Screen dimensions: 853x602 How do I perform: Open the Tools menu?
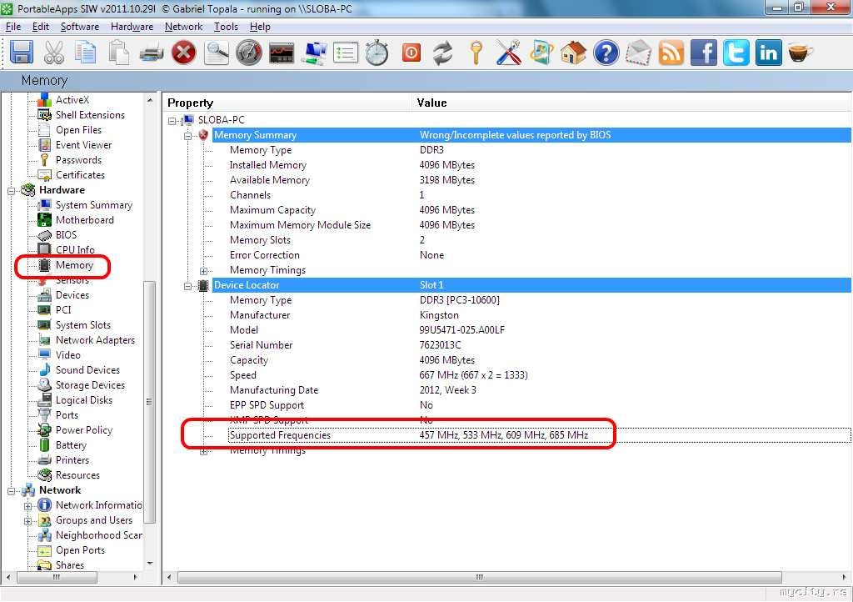click(x=226, y=27)
